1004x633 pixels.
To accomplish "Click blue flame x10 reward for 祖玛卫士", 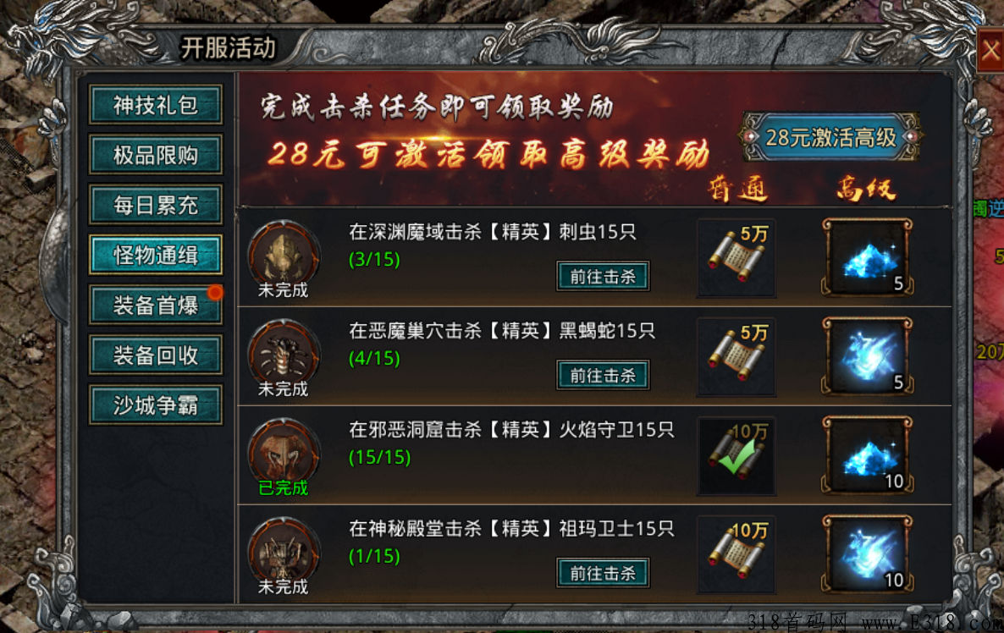I will tap(868, 554).
